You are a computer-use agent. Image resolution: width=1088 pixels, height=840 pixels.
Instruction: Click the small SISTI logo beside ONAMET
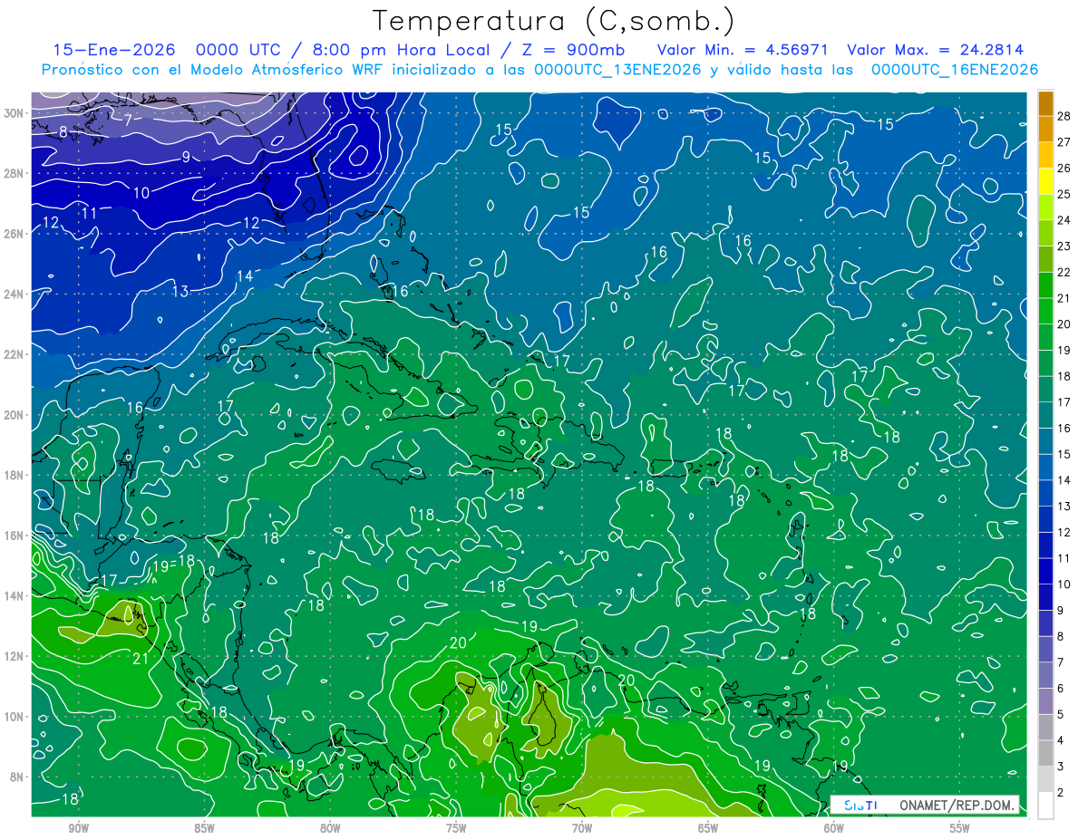pos(860,805)
